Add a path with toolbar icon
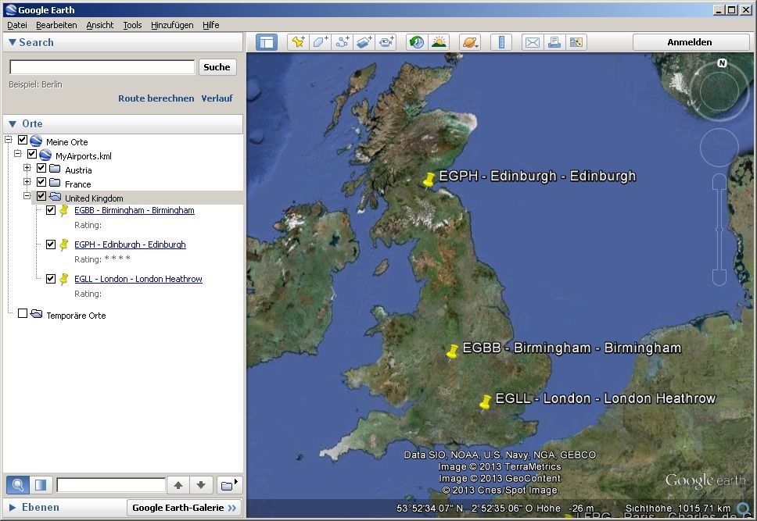Image resolution: width=757 pixels, height=521 pixels. (343, 42)
